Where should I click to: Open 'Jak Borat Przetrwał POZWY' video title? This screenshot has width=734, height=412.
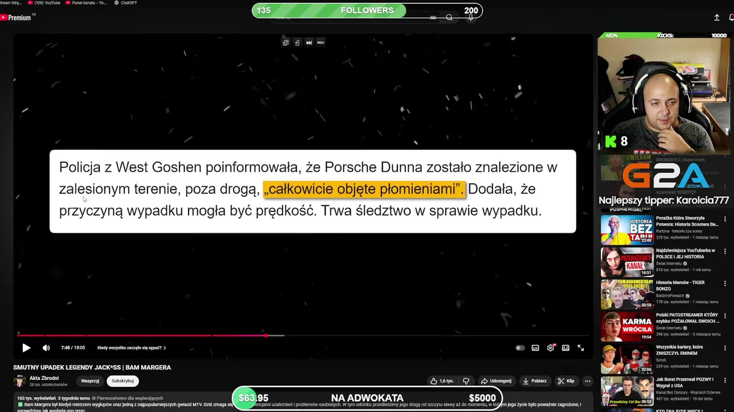coord(685,382)
